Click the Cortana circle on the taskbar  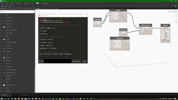pyautogui.click(x=8, y=99)
